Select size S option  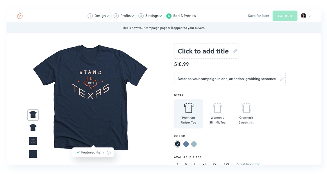[178, 164]
